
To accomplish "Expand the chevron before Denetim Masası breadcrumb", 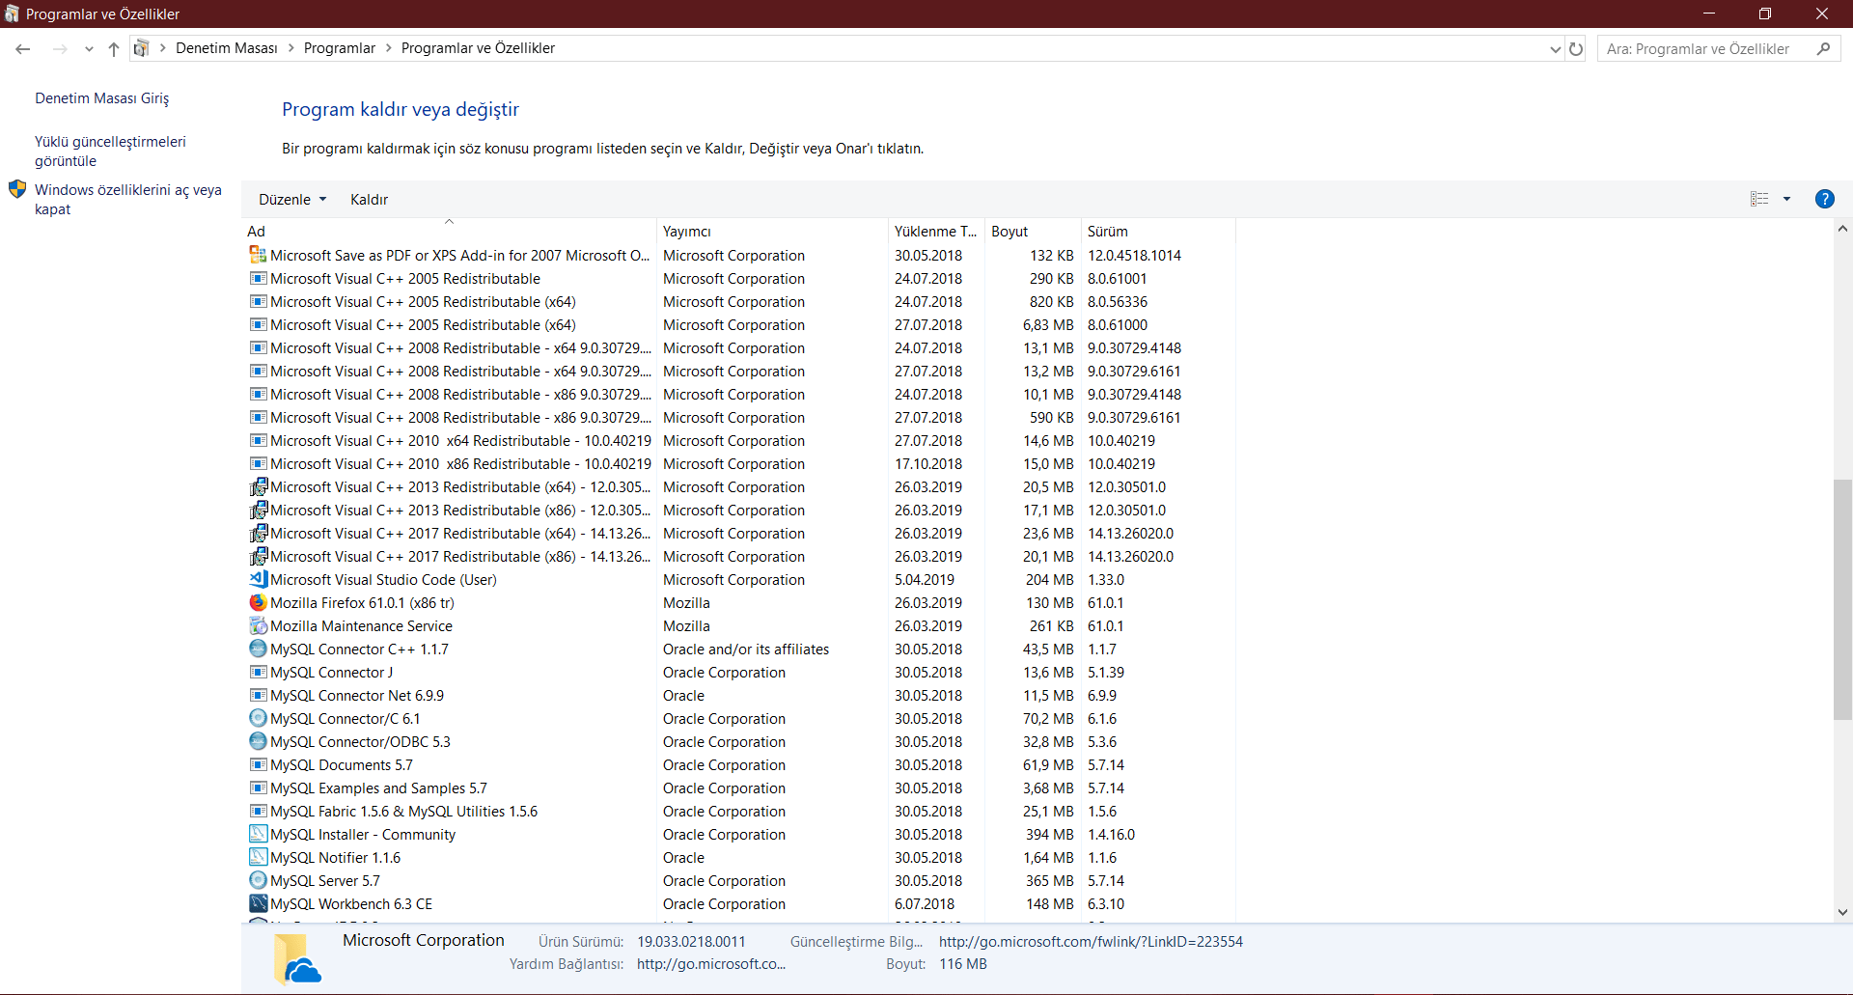I will coord(163,48).
